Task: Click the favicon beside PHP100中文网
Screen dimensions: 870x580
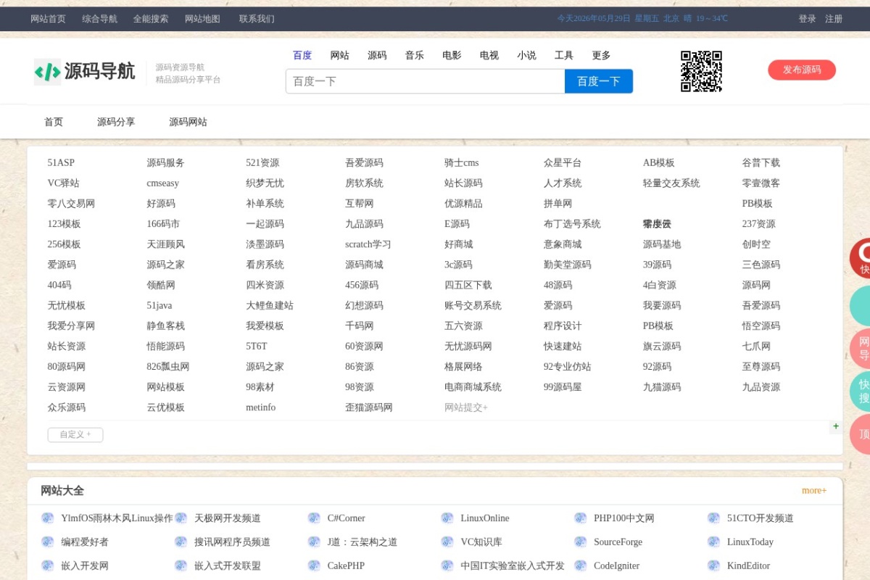Action: click(x=581, y=518)
